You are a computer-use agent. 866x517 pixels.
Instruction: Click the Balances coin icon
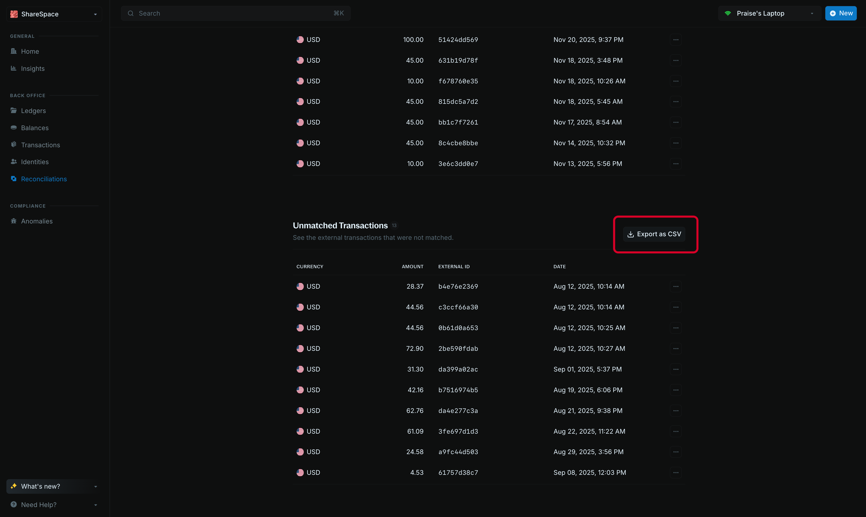14,128
